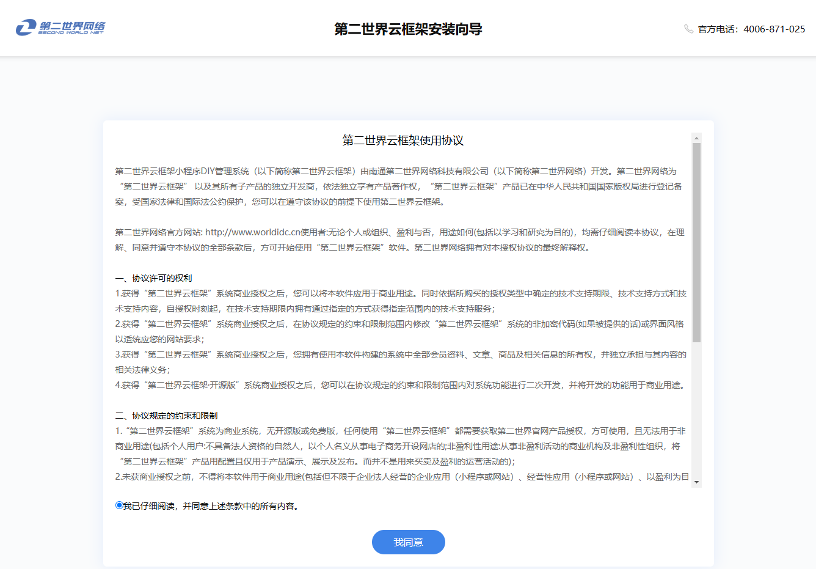Click the 一、协议许可的权利 section heading
This screenshot has width=816, height=569.
pyautogui.click(x=154, y=278)
